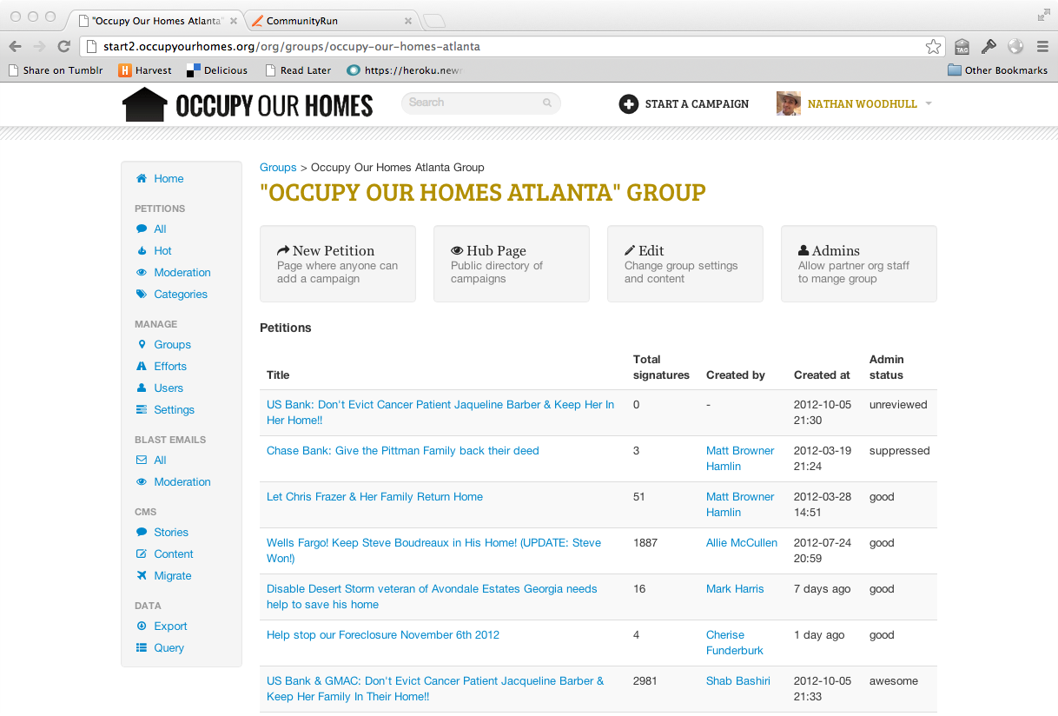
Task: Open the Admins card
Action: [x=859, y=264]
